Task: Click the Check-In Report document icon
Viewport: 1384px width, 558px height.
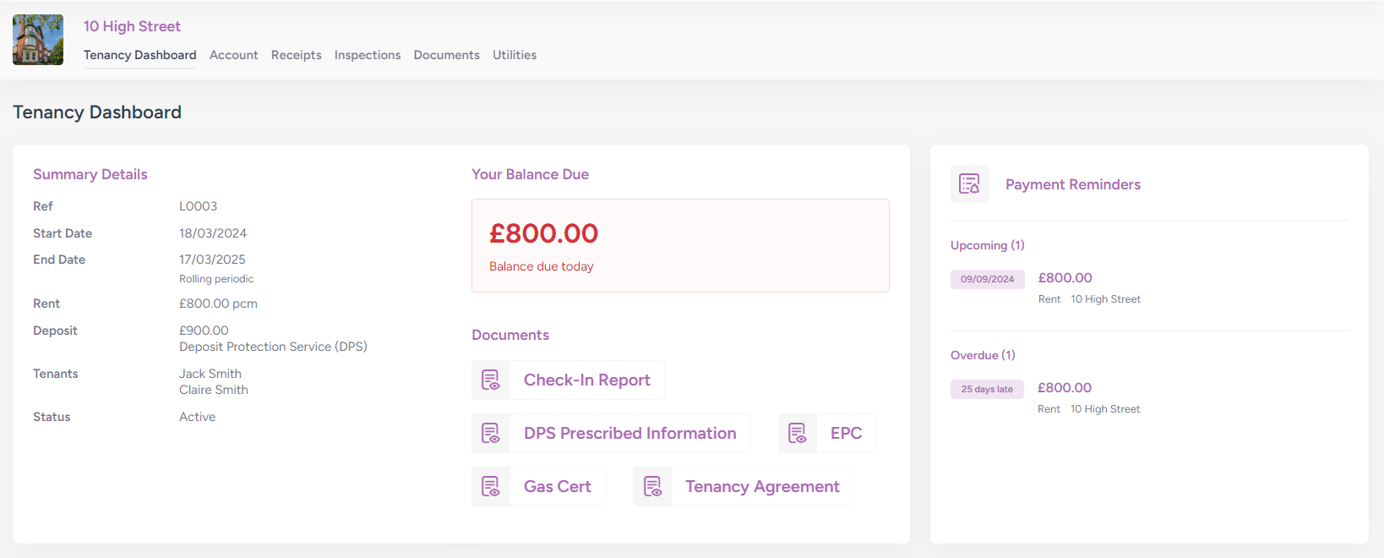Action: 491,380
